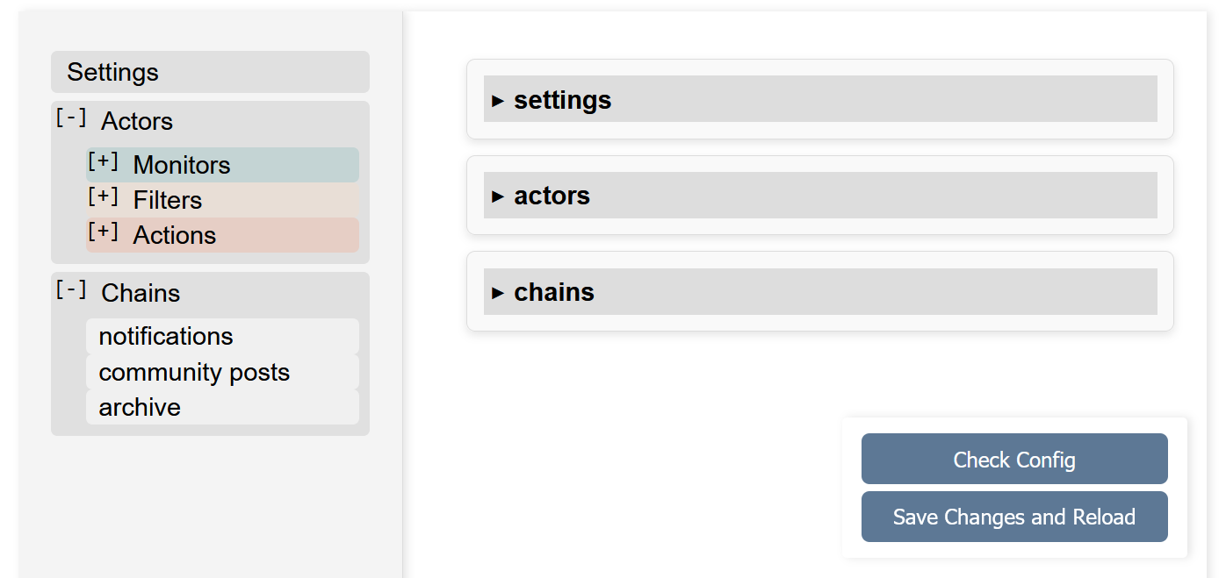The height and width of the screenshot is (578, 1226).
Task: Click the disclosure triangle next to actors
Action: [498, 196]
